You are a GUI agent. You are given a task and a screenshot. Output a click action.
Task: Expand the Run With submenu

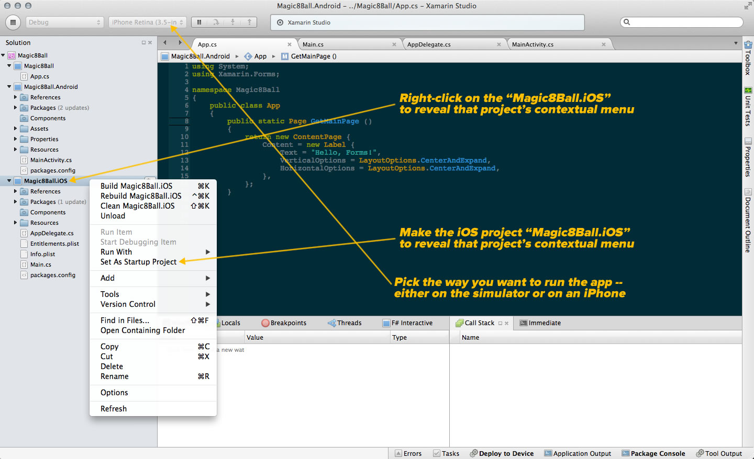tap(153, 252)
